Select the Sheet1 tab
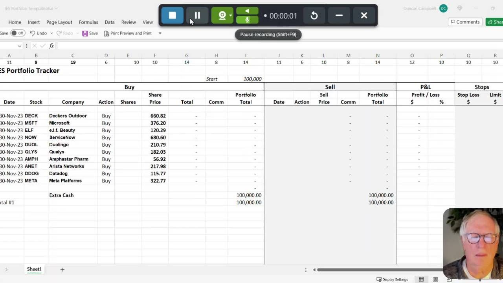The width and height of the screenshot is (503, 283). pos(34,269)
